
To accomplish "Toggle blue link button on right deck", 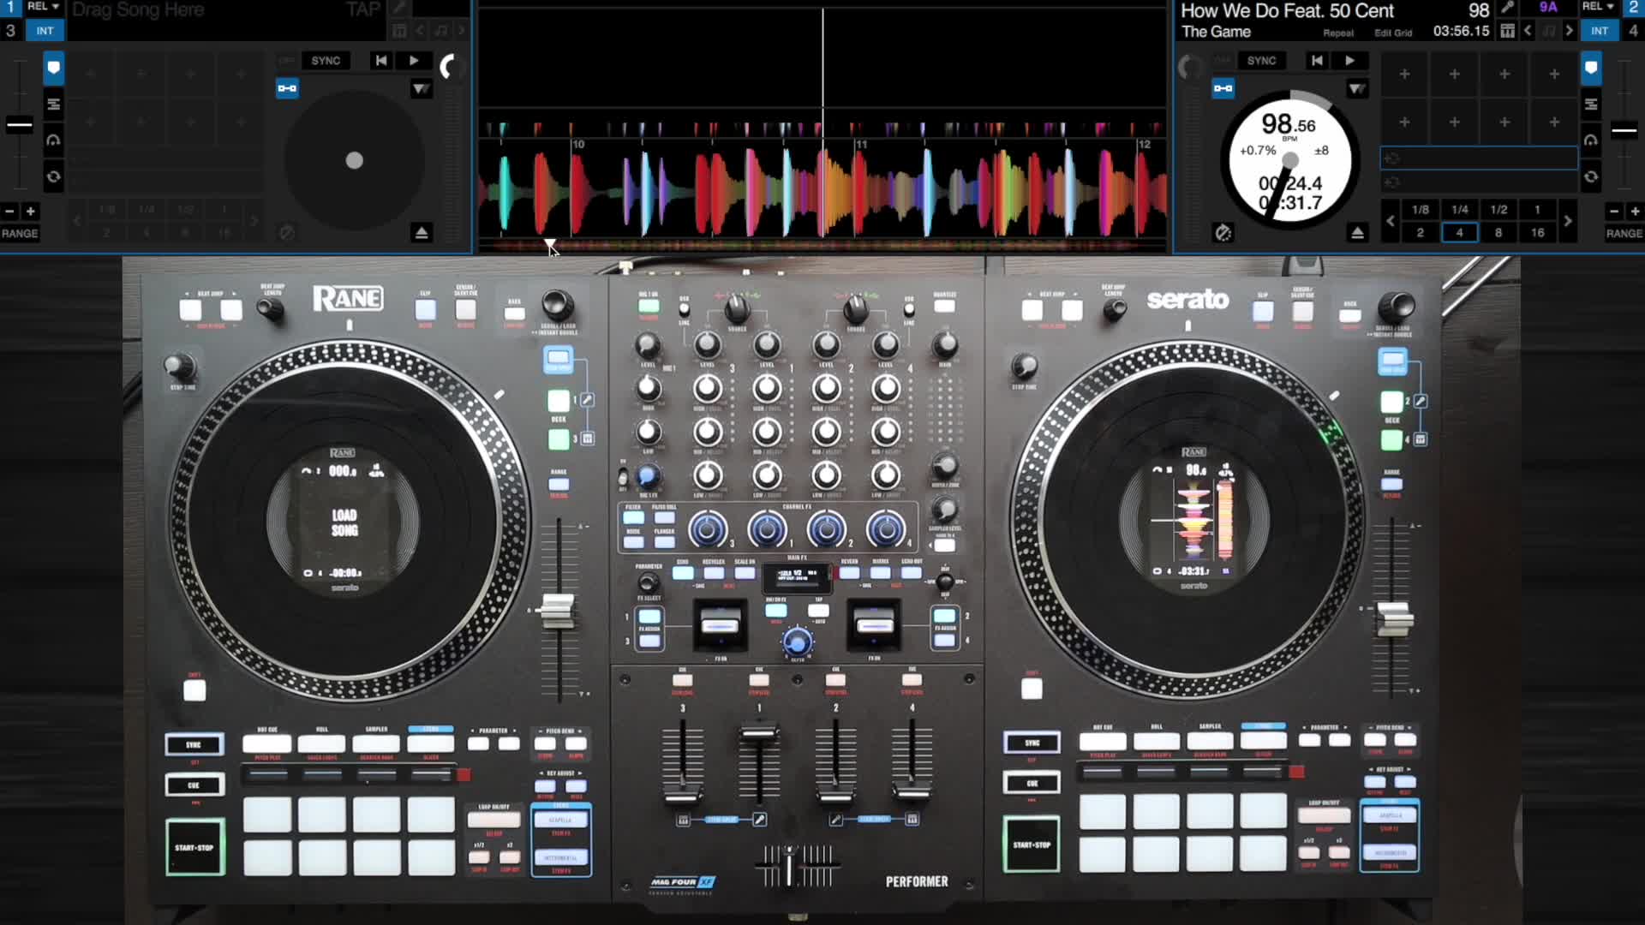I will [x=1223, y=88].
